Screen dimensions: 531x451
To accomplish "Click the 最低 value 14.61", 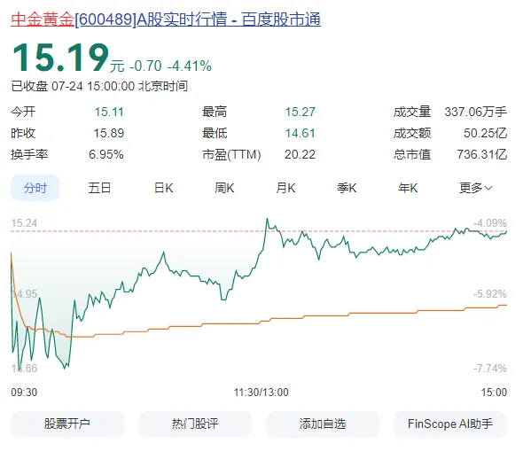I will [x=300, y=134].
